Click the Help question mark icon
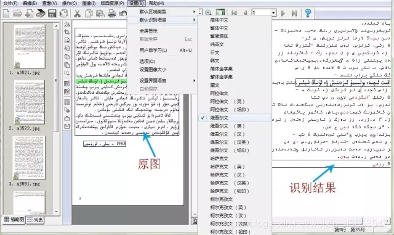The height and width of the screenshot is (235, 394). pyautogui.click(x=308, y=13)
